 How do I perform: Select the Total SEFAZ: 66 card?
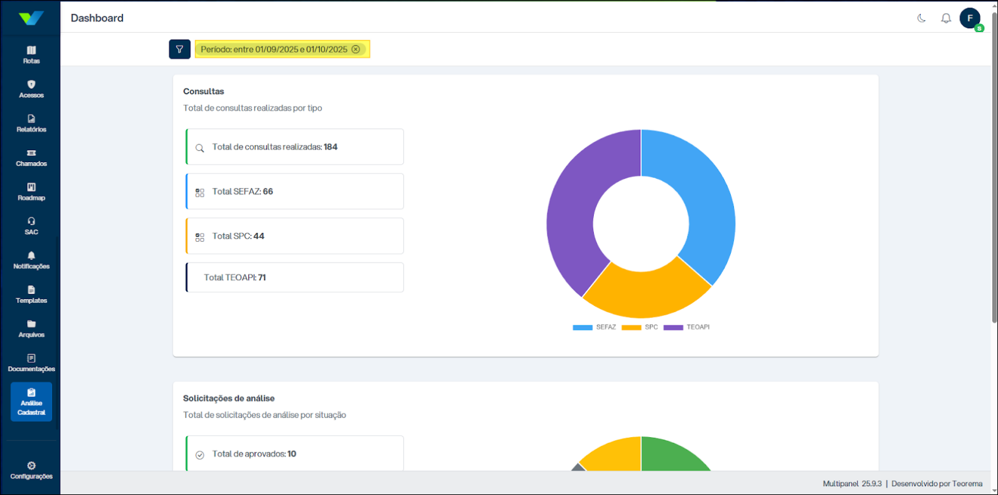(x=295, y=192)
